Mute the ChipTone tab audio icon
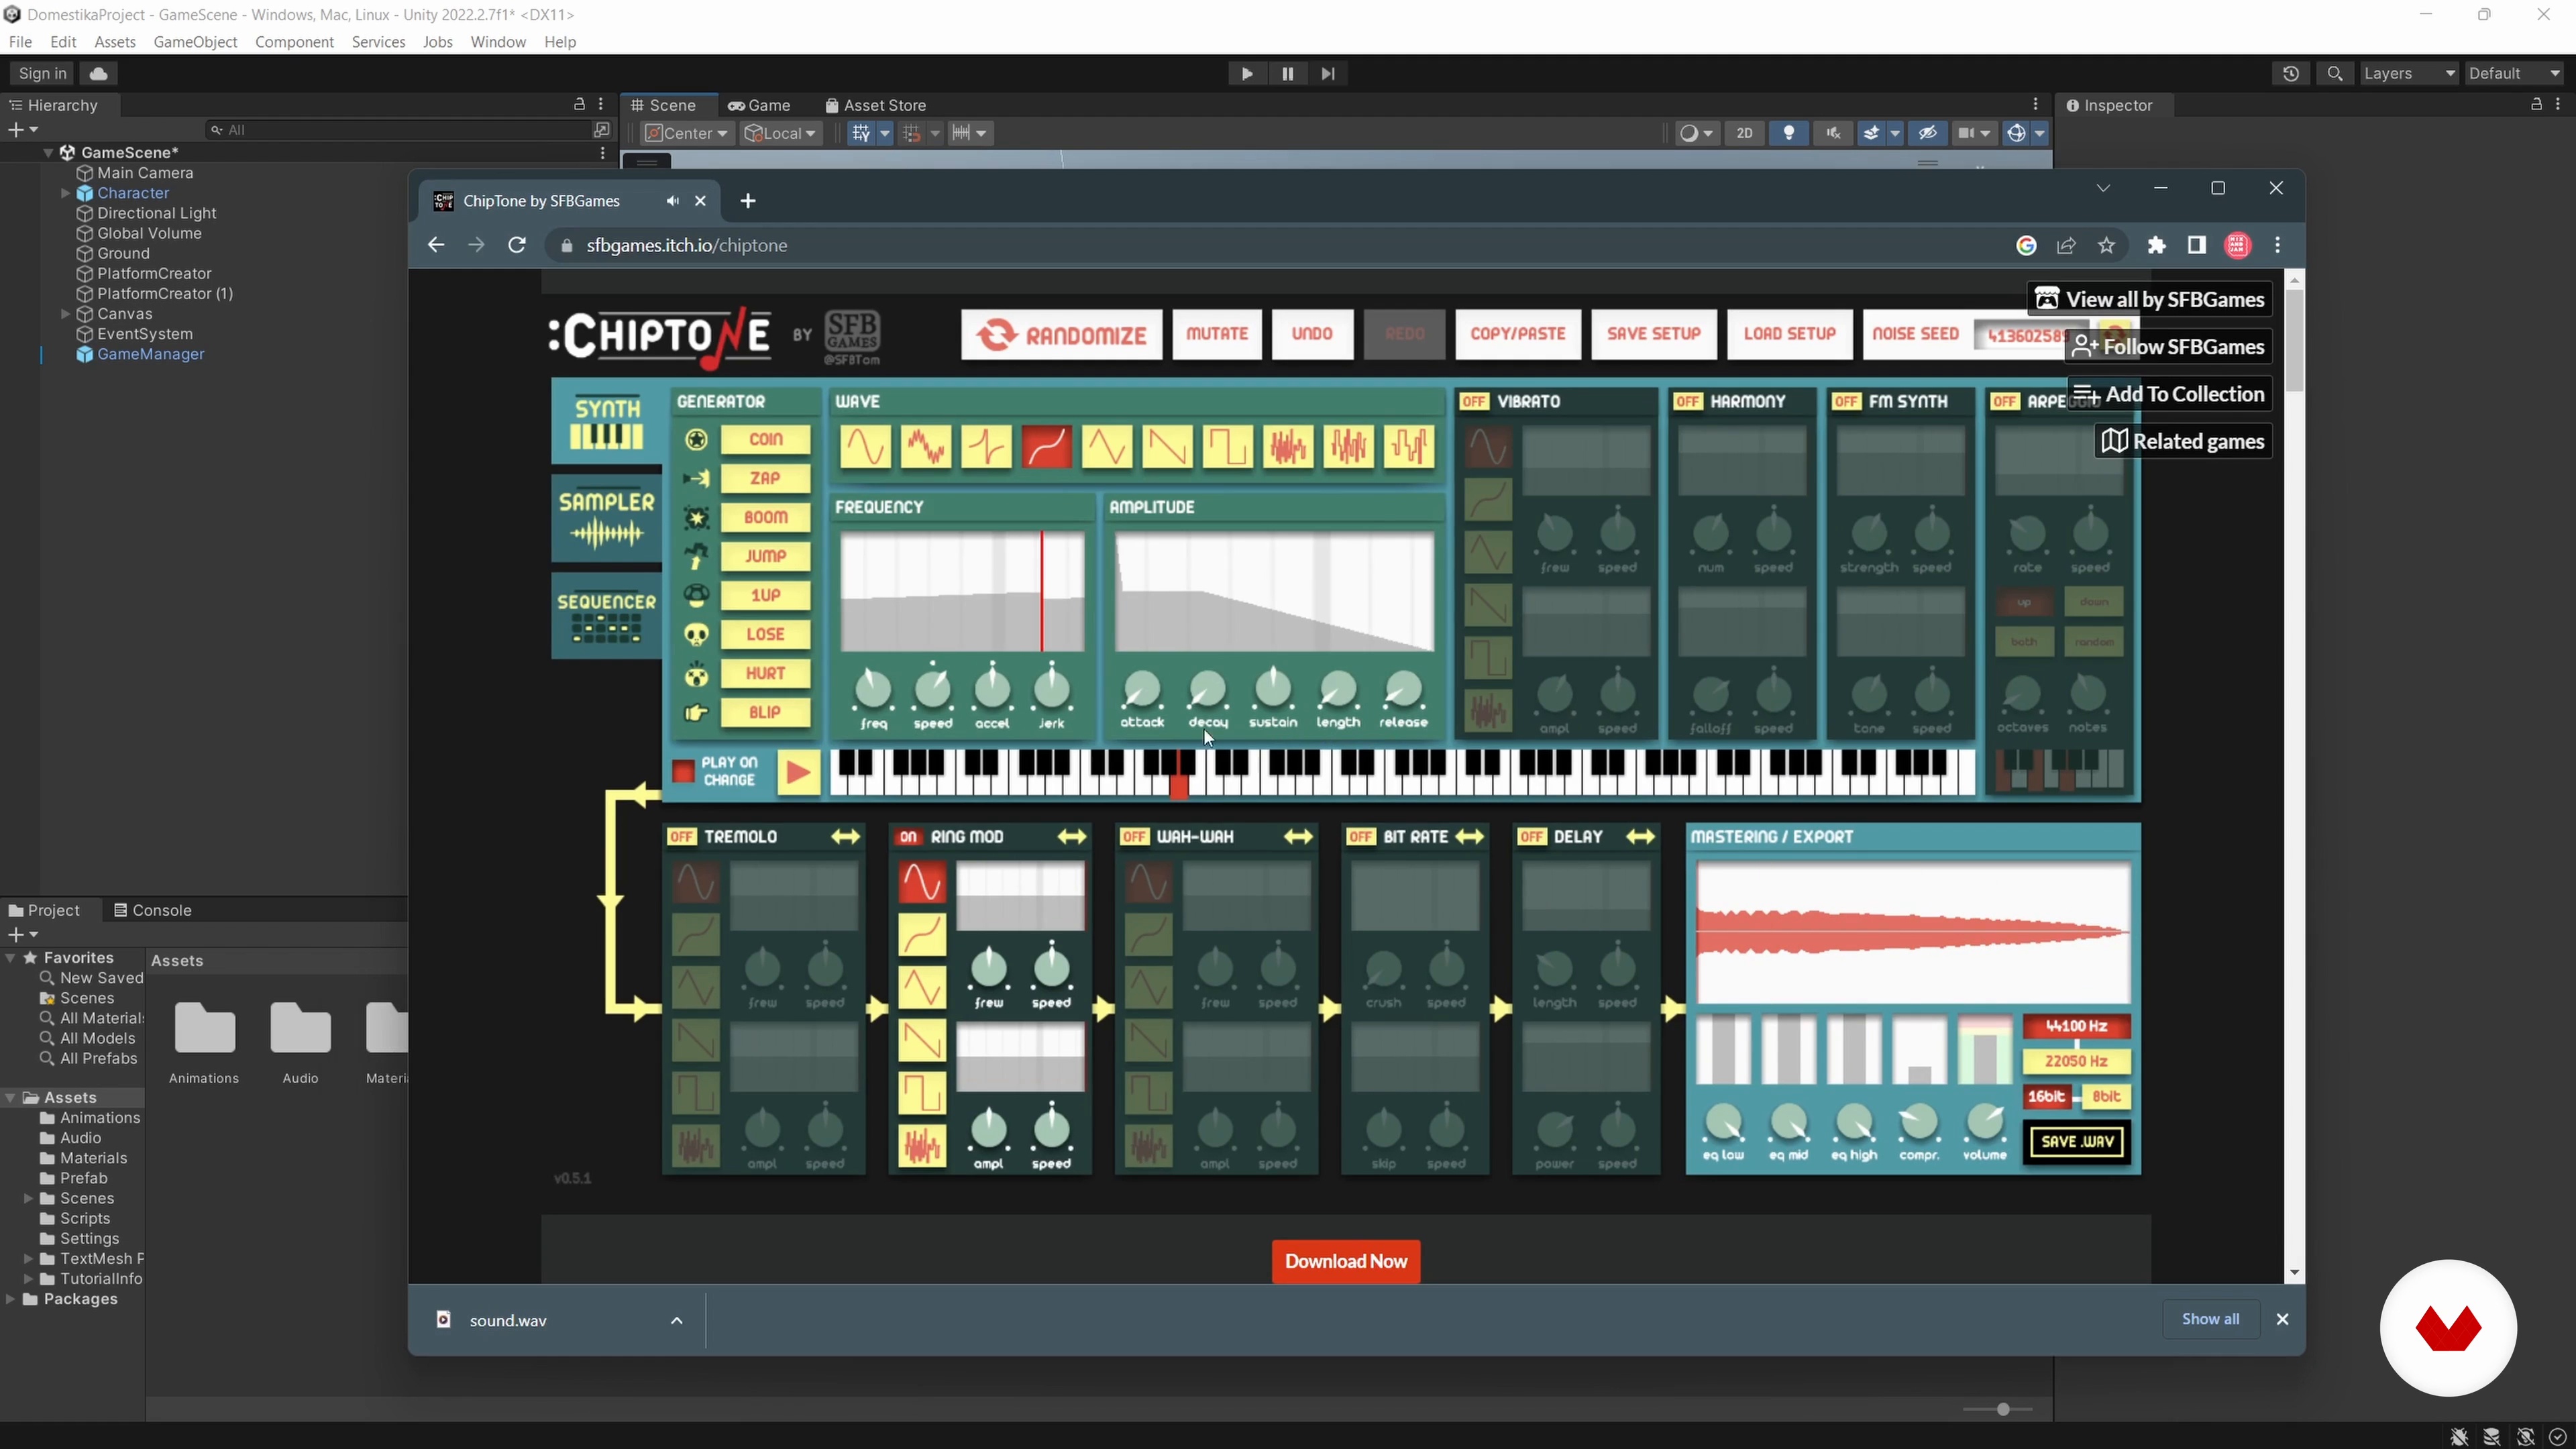This screenshot has height=1449, width=2576. pyautogui.click(x=673, y=201)
